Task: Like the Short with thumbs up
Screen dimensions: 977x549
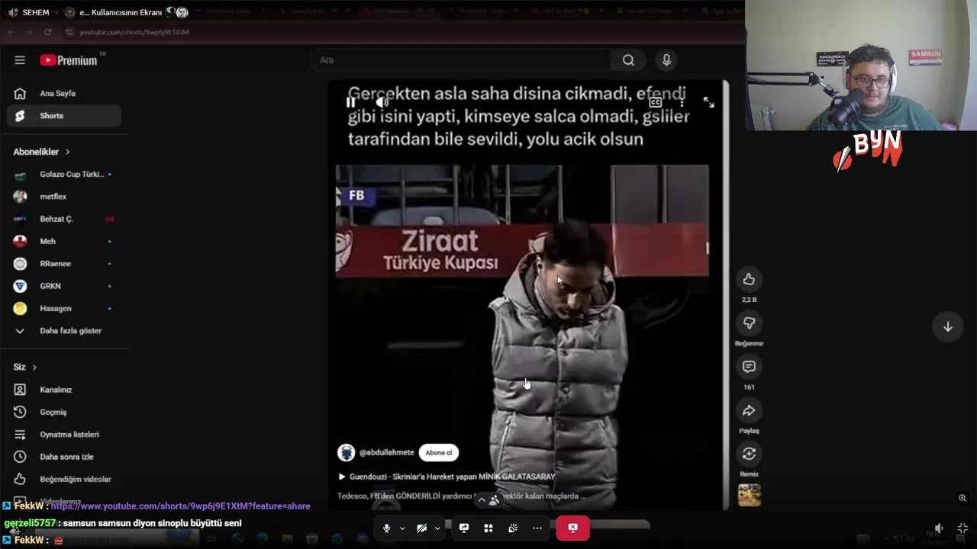Action: (749, 279)
